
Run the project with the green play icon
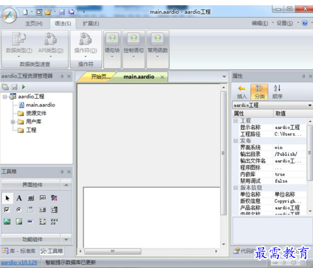coord(23,87)
